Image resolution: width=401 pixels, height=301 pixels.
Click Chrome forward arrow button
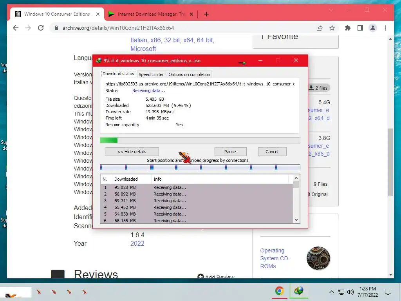tap(28, 28)
